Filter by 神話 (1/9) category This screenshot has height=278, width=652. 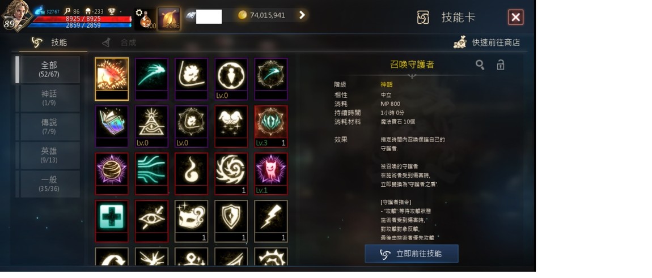(x=49, y=98)
